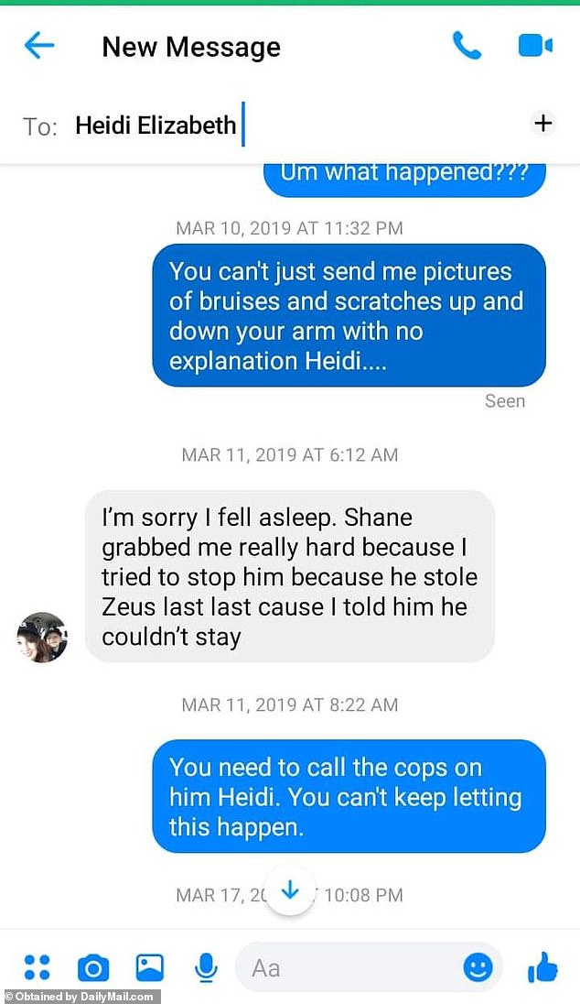Open the photo gallery icon
The height and width of the screenshot is (1004, 580).
click(150, 967)
